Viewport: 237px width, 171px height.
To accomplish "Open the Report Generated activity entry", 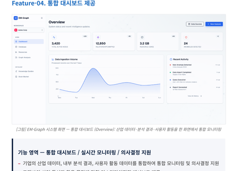I will [x=195, y=88].
